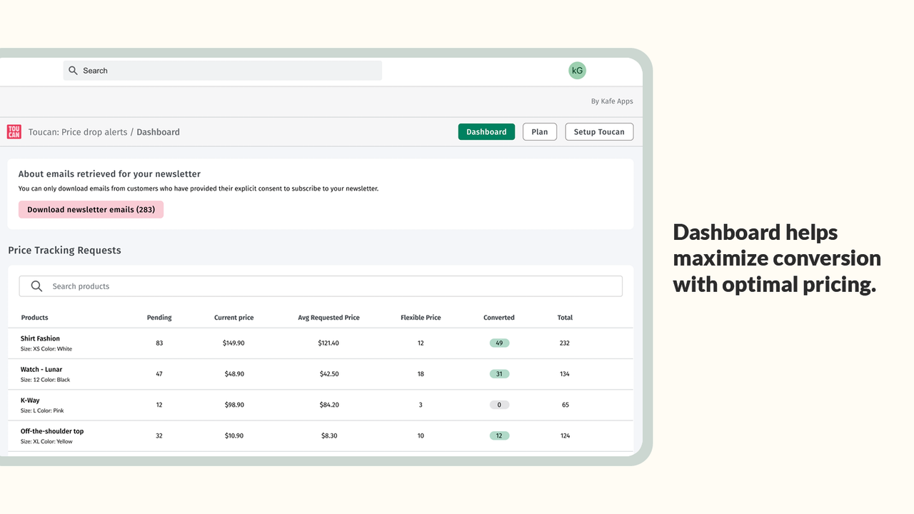Click the Toucan app logo icon
Image resolution: width=914 pixels, height=514 pixels.
(x=14, y=131)
